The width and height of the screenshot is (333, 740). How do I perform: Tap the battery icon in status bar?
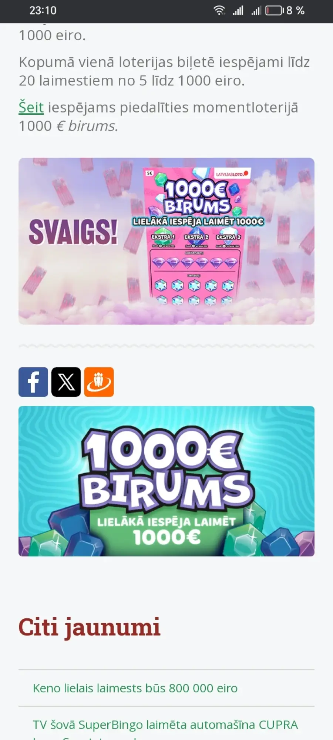pyautogui.click(x=274, y=10)
